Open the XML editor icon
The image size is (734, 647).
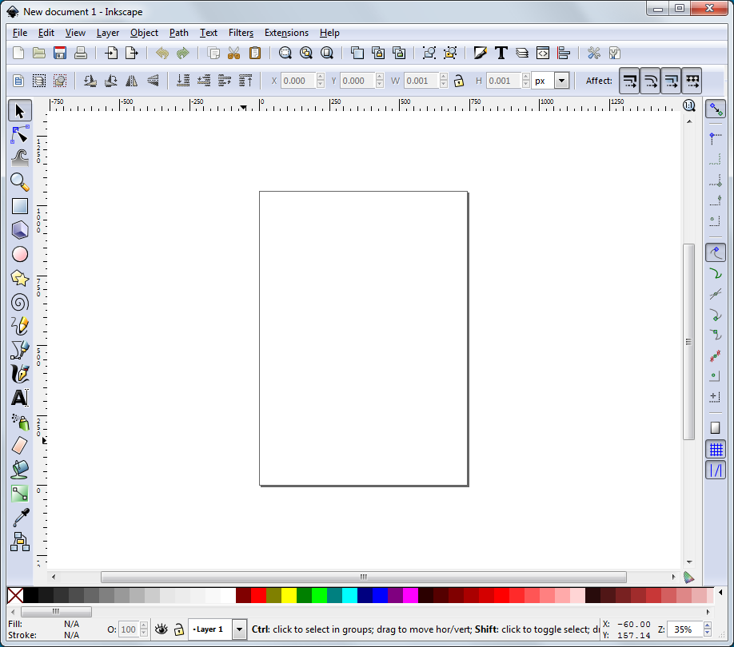(x=543, y=53)
